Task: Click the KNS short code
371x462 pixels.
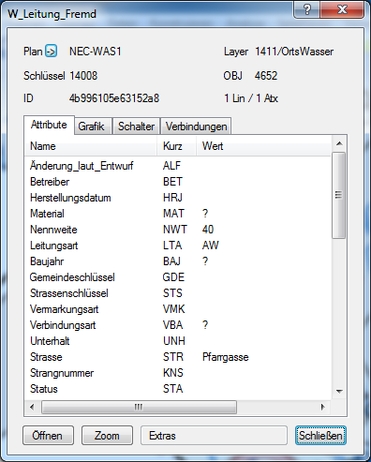Action: (x=173, y=373)
